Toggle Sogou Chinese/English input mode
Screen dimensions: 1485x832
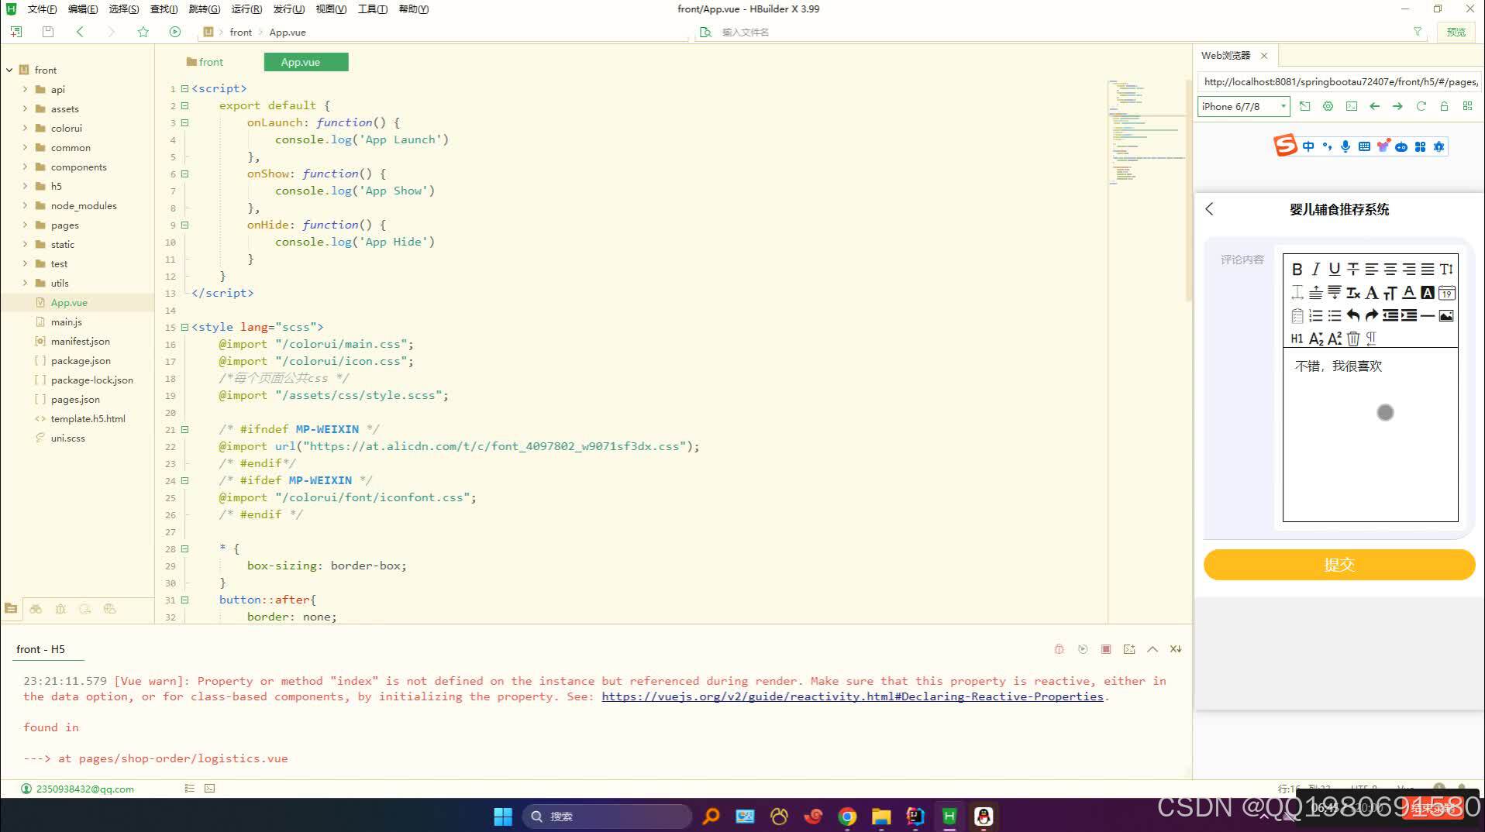pyautogui.click(x=1308, y=146)
